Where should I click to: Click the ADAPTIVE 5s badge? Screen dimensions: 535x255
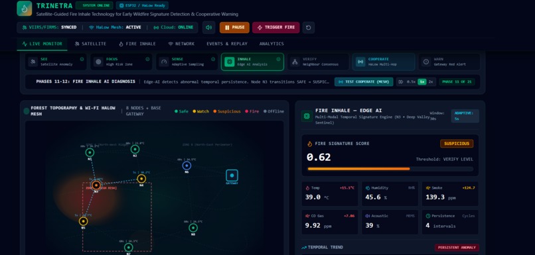[465, 116]
